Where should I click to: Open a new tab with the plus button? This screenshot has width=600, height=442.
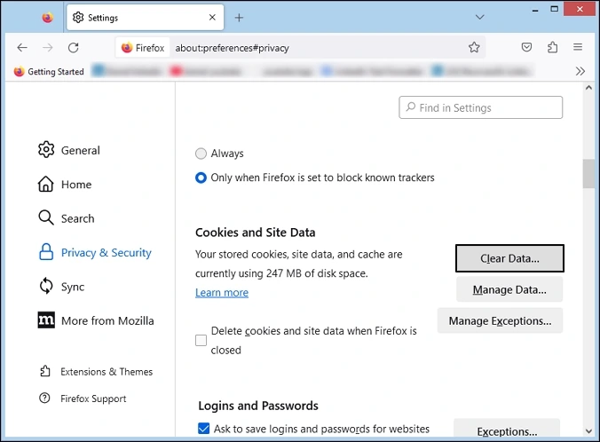point(239,18)
